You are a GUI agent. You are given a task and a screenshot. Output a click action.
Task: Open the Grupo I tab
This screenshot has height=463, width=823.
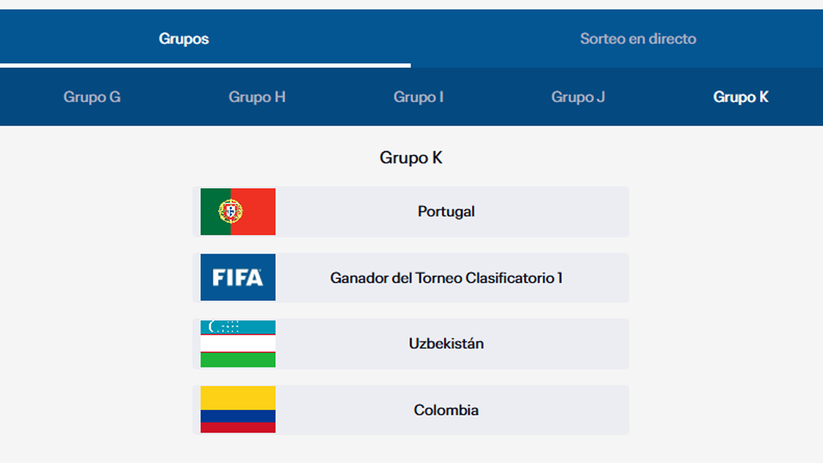coord(418,97)
